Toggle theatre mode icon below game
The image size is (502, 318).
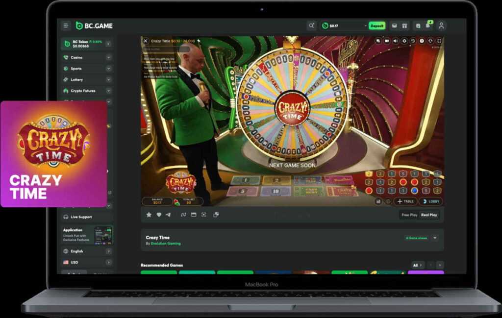tap(193, 215)
